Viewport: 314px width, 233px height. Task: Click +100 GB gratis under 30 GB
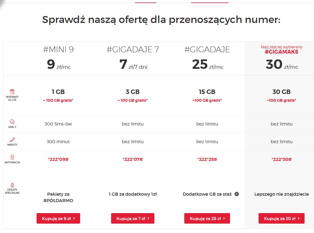point(282,100)
